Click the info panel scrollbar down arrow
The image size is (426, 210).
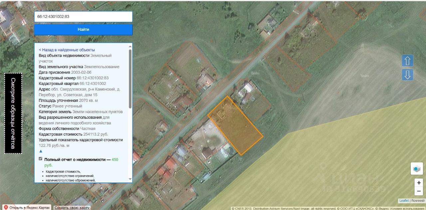130,179
